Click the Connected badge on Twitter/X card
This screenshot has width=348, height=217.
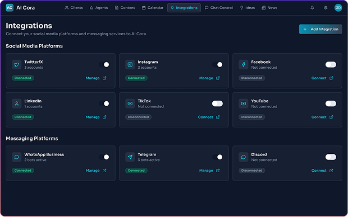pyautogui.click(x=23, y=78)
